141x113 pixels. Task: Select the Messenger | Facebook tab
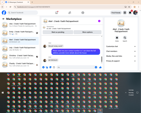[x=17, y=2]
